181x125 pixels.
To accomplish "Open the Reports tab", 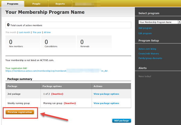I will pos(61,4).
